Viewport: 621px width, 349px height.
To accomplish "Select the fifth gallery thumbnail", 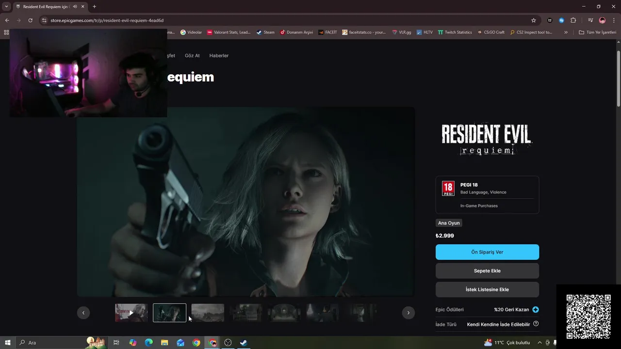I will pos(284,313).
